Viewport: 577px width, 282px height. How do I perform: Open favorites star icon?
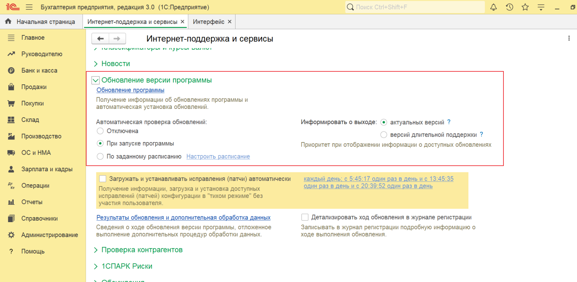click(525, 7)
